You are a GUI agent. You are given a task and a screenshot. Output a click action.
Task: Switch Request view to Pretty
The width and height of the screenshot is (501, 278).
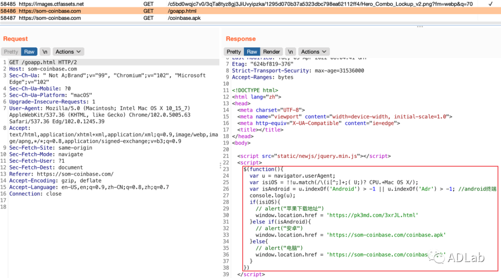11,52
